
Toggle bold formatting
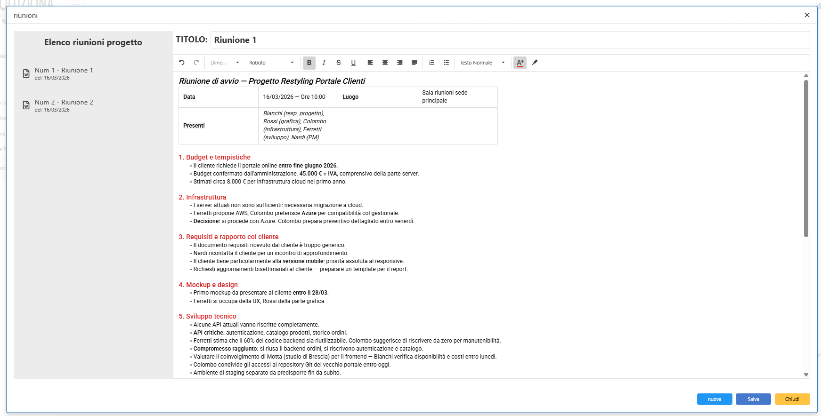[x=309, y=63]
